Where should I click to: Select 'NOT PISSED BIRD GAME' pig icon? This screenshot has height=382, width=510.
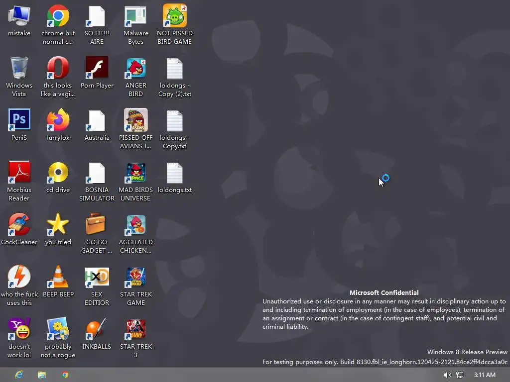click(175, 15)
